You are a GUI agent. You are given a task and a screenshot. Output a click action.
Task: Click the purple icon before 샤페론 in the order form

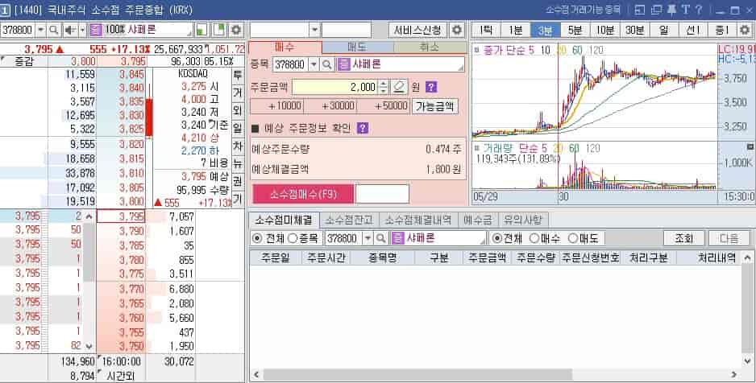(x=343, y=64)
